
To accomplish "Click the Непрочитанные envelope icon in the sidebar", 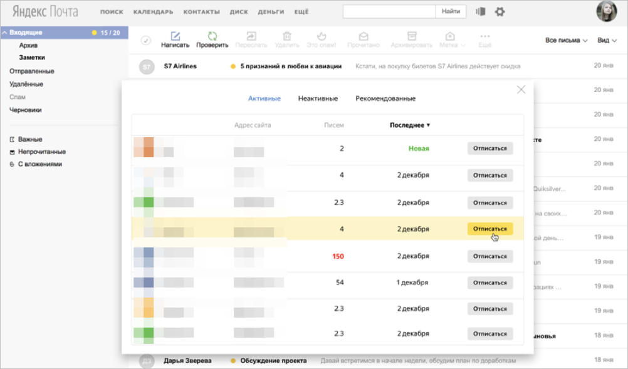I will [12, 152].
